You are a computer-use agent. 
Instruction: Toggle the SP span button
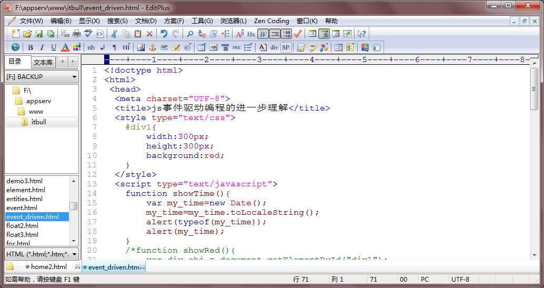(286, 47)
